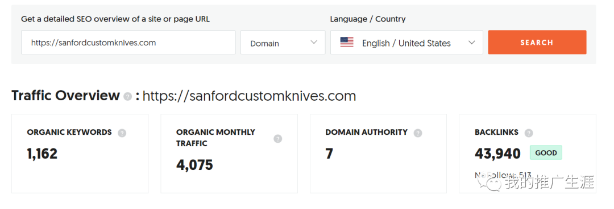This screenshot has width=614, height=209.
Task: Click the 4,075 monthly traffic value
Action: (x=194, y=165)
